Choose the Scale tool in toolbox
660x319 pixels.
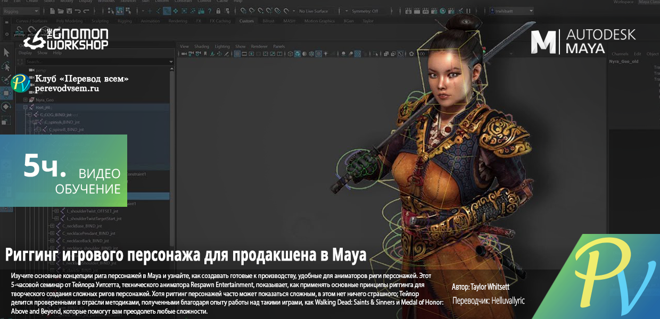click(6, 121)
